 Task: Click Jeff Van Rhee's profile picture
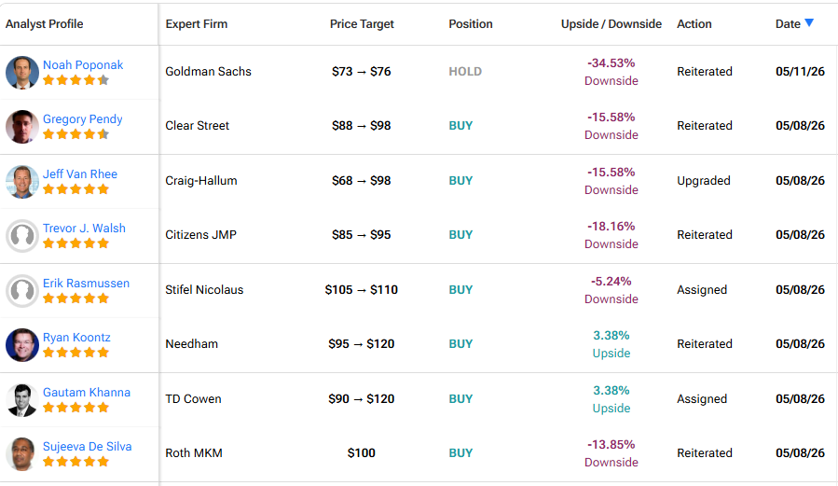point(22,182)
